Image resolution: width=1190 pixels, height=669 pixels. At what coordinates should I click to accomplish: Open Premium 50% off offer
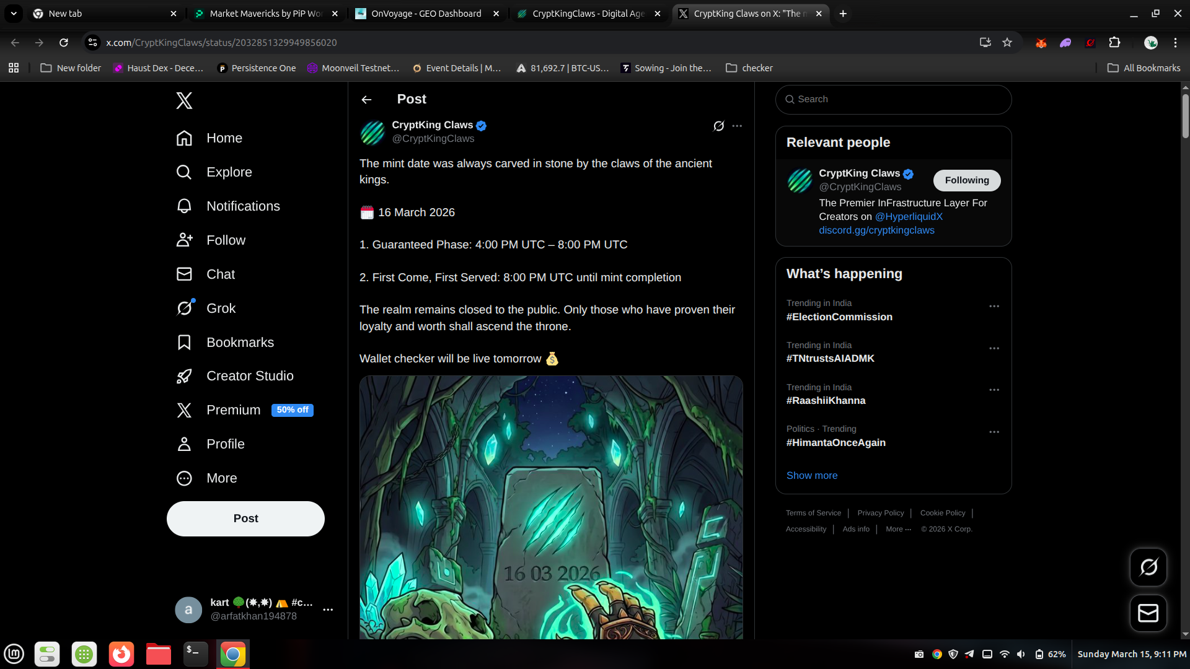click(x=244, y=410)
